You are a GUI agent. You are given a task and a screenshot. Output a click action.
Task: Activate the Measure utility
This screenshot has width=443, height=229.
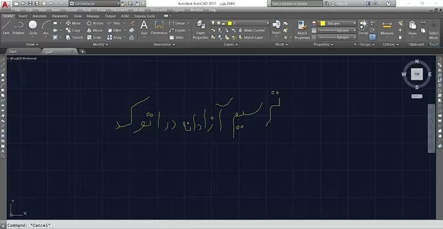[387, 28]
